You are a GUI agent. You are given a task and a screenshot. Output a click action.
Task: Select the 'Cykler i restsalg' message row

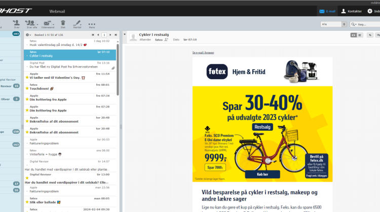click(70, 55)
